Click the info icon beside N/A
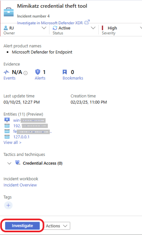Screen dimensions: 142x235 point(25,73)
